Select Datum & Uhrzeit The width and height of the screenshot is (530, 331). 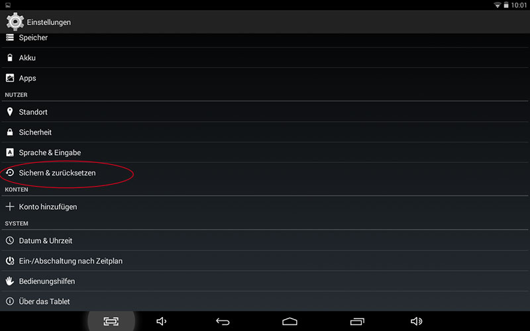(x=265, y=240)
